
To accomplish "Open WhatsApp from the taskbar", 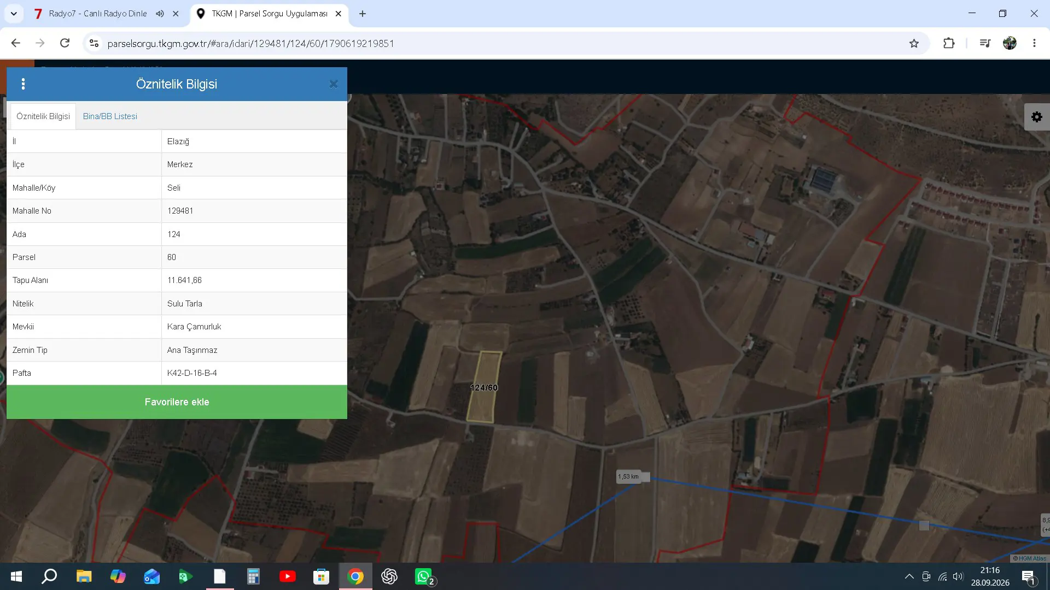I will [424, 576].
